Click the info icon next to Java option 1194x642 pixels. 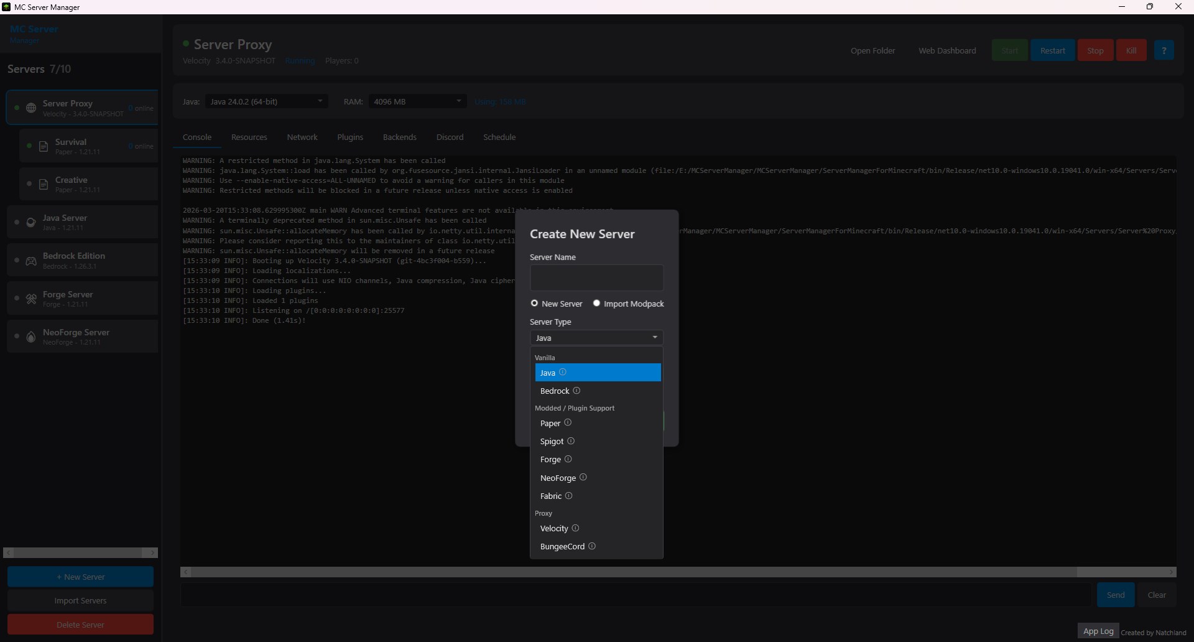click(563, 372)
